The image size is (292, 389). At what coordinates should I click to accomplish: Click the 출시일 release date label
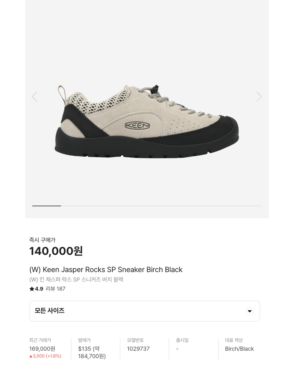[x=182, y=340]
